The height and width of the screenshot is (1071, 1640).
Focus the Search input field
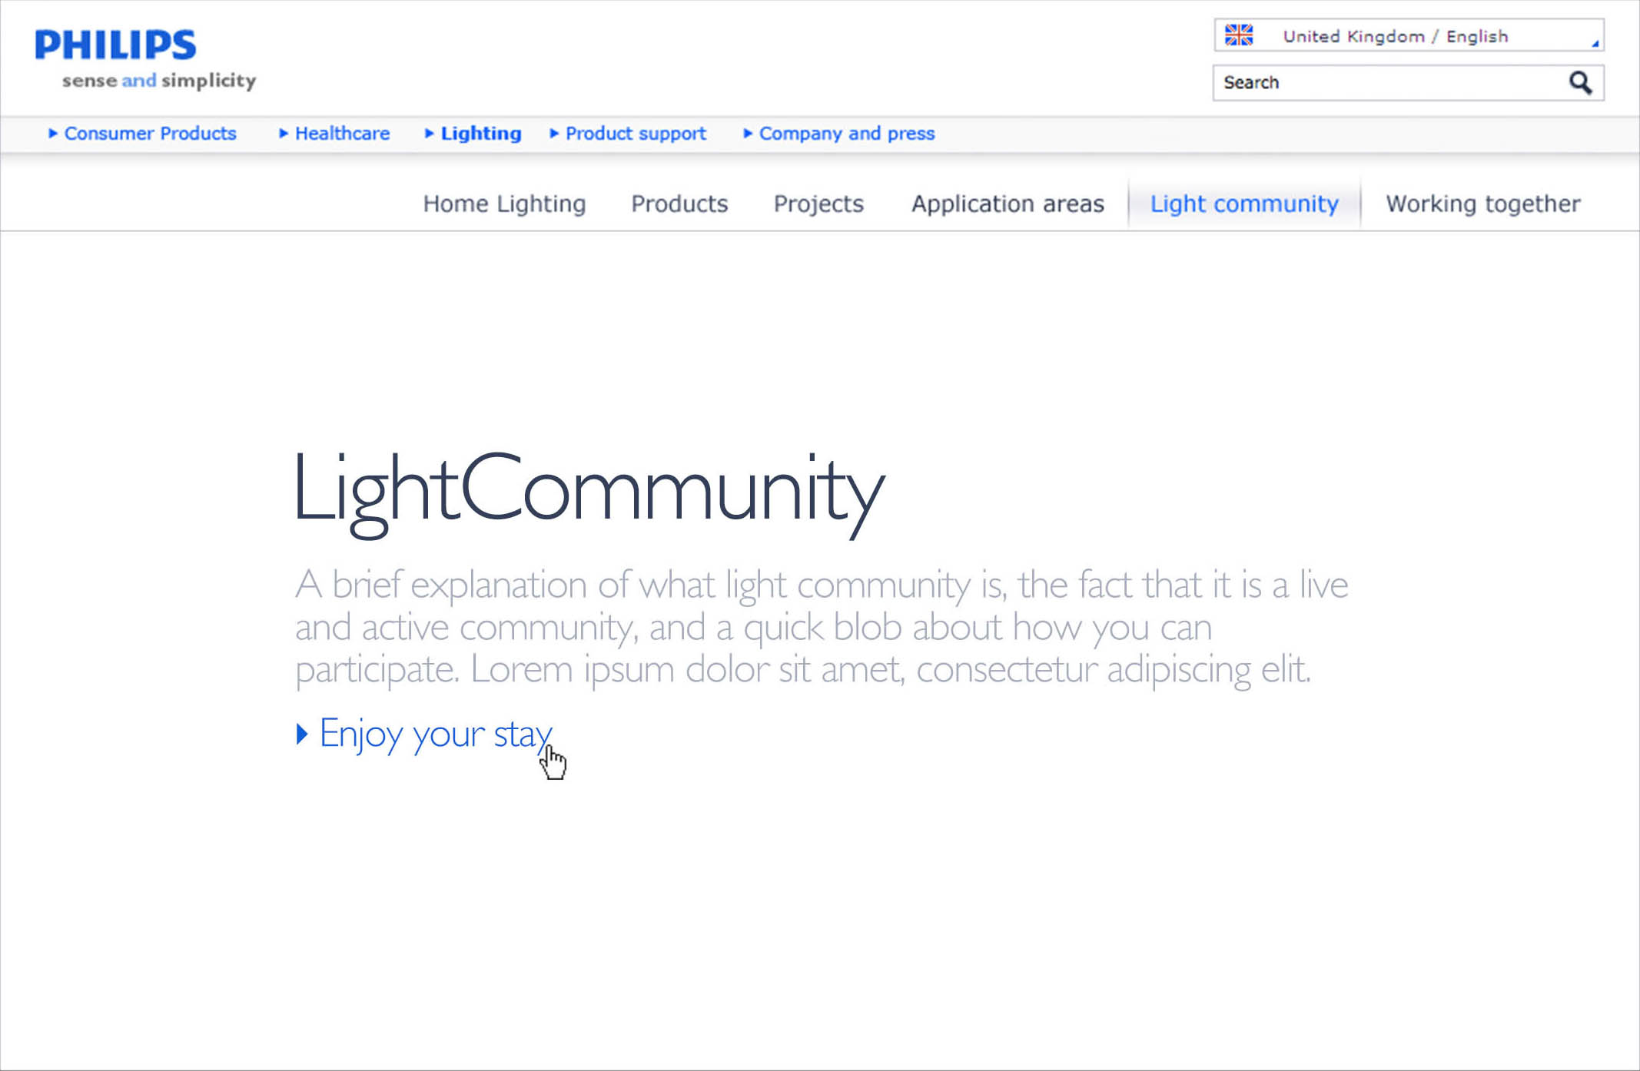point(1383,82)
